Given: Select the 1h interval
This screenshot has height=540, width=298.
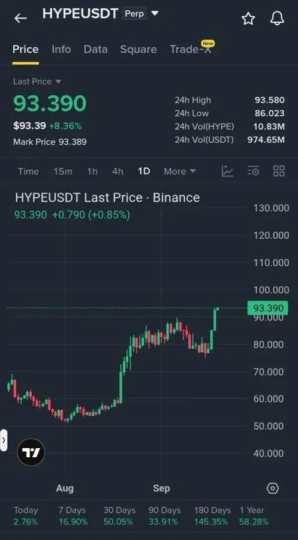Looking at the screenshot, I should click(x=92, y=171).
